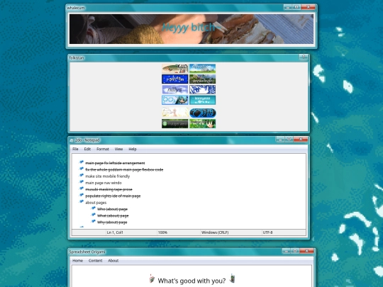Open Content in Spreadsheet Origami window

(96, 261)
